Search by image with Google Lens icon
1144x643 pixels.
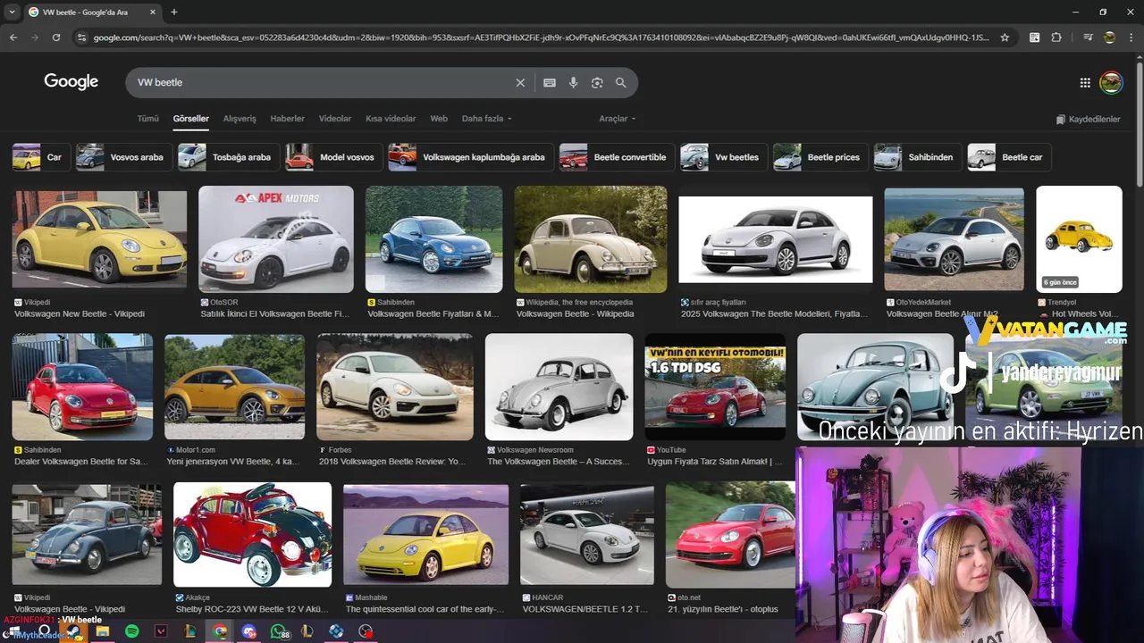click(x=597, y=82)
